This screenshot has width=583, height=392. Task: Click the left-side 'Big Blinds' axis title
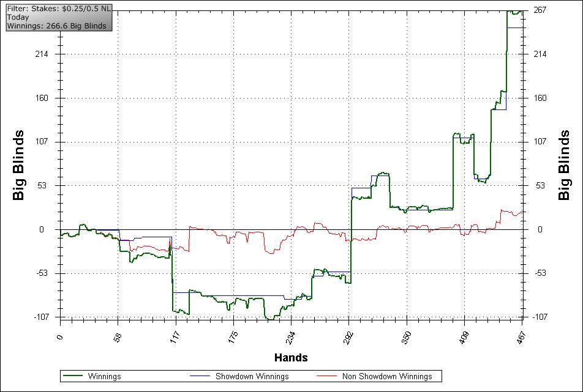(18, 165)
